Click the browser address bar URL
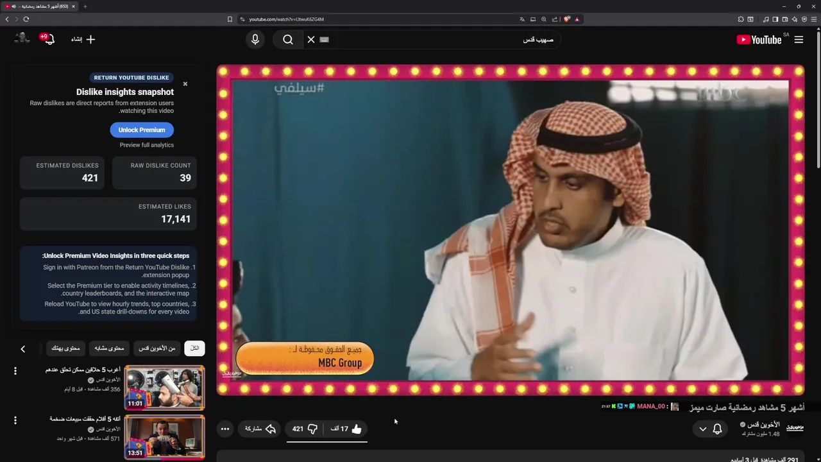This screenshot has height=462, width=821. pos(286,19)
